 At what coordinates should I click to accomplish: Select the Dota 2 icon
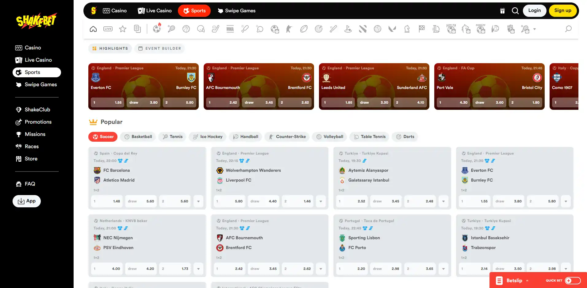pos(363,29)
